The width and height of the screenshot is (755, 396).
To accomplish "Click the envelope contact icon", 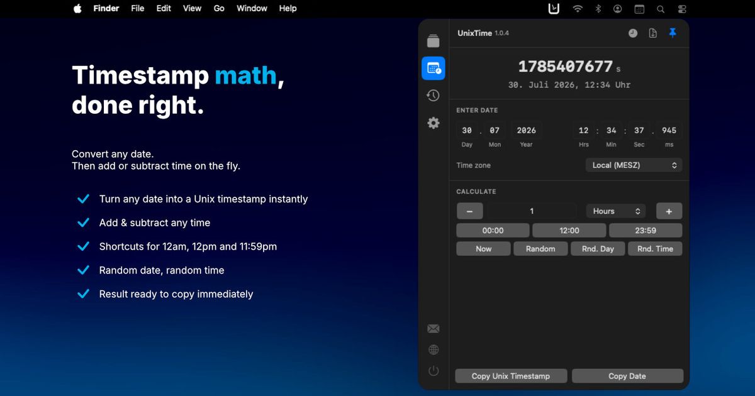I will tap(433, 329).
